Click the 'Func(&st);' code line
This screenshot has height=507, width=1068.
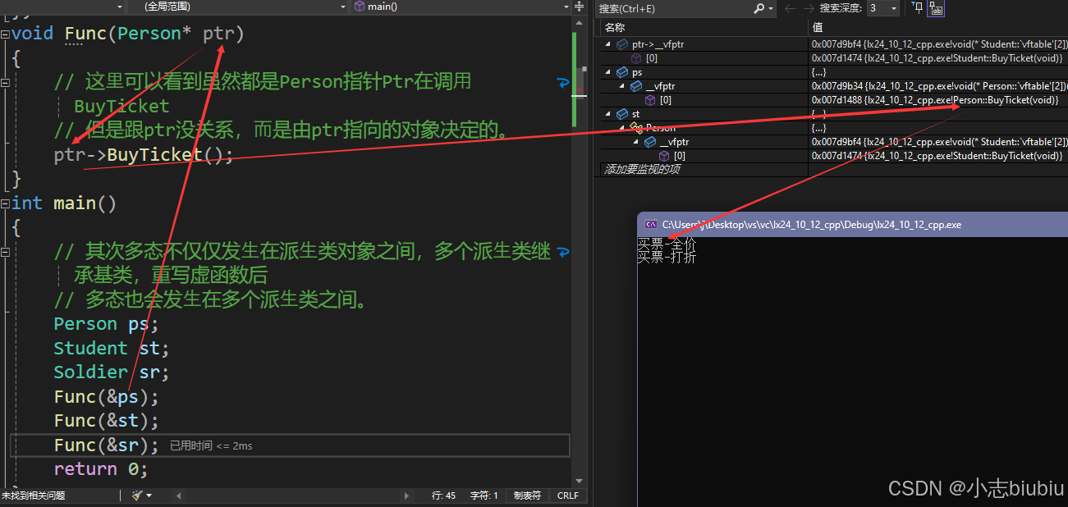point(106,421)
